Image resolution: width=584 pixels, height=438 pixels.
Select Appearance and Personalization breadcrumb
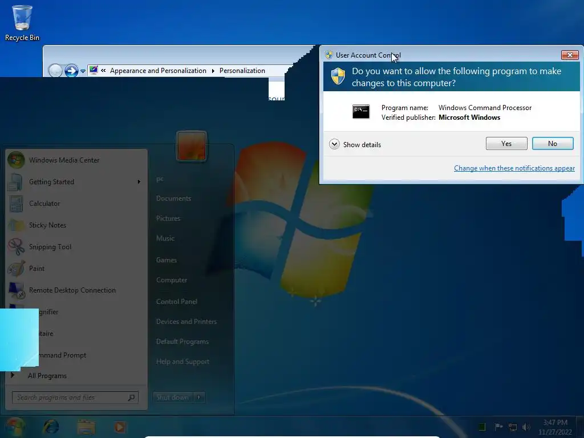click(x=158, y=70)
